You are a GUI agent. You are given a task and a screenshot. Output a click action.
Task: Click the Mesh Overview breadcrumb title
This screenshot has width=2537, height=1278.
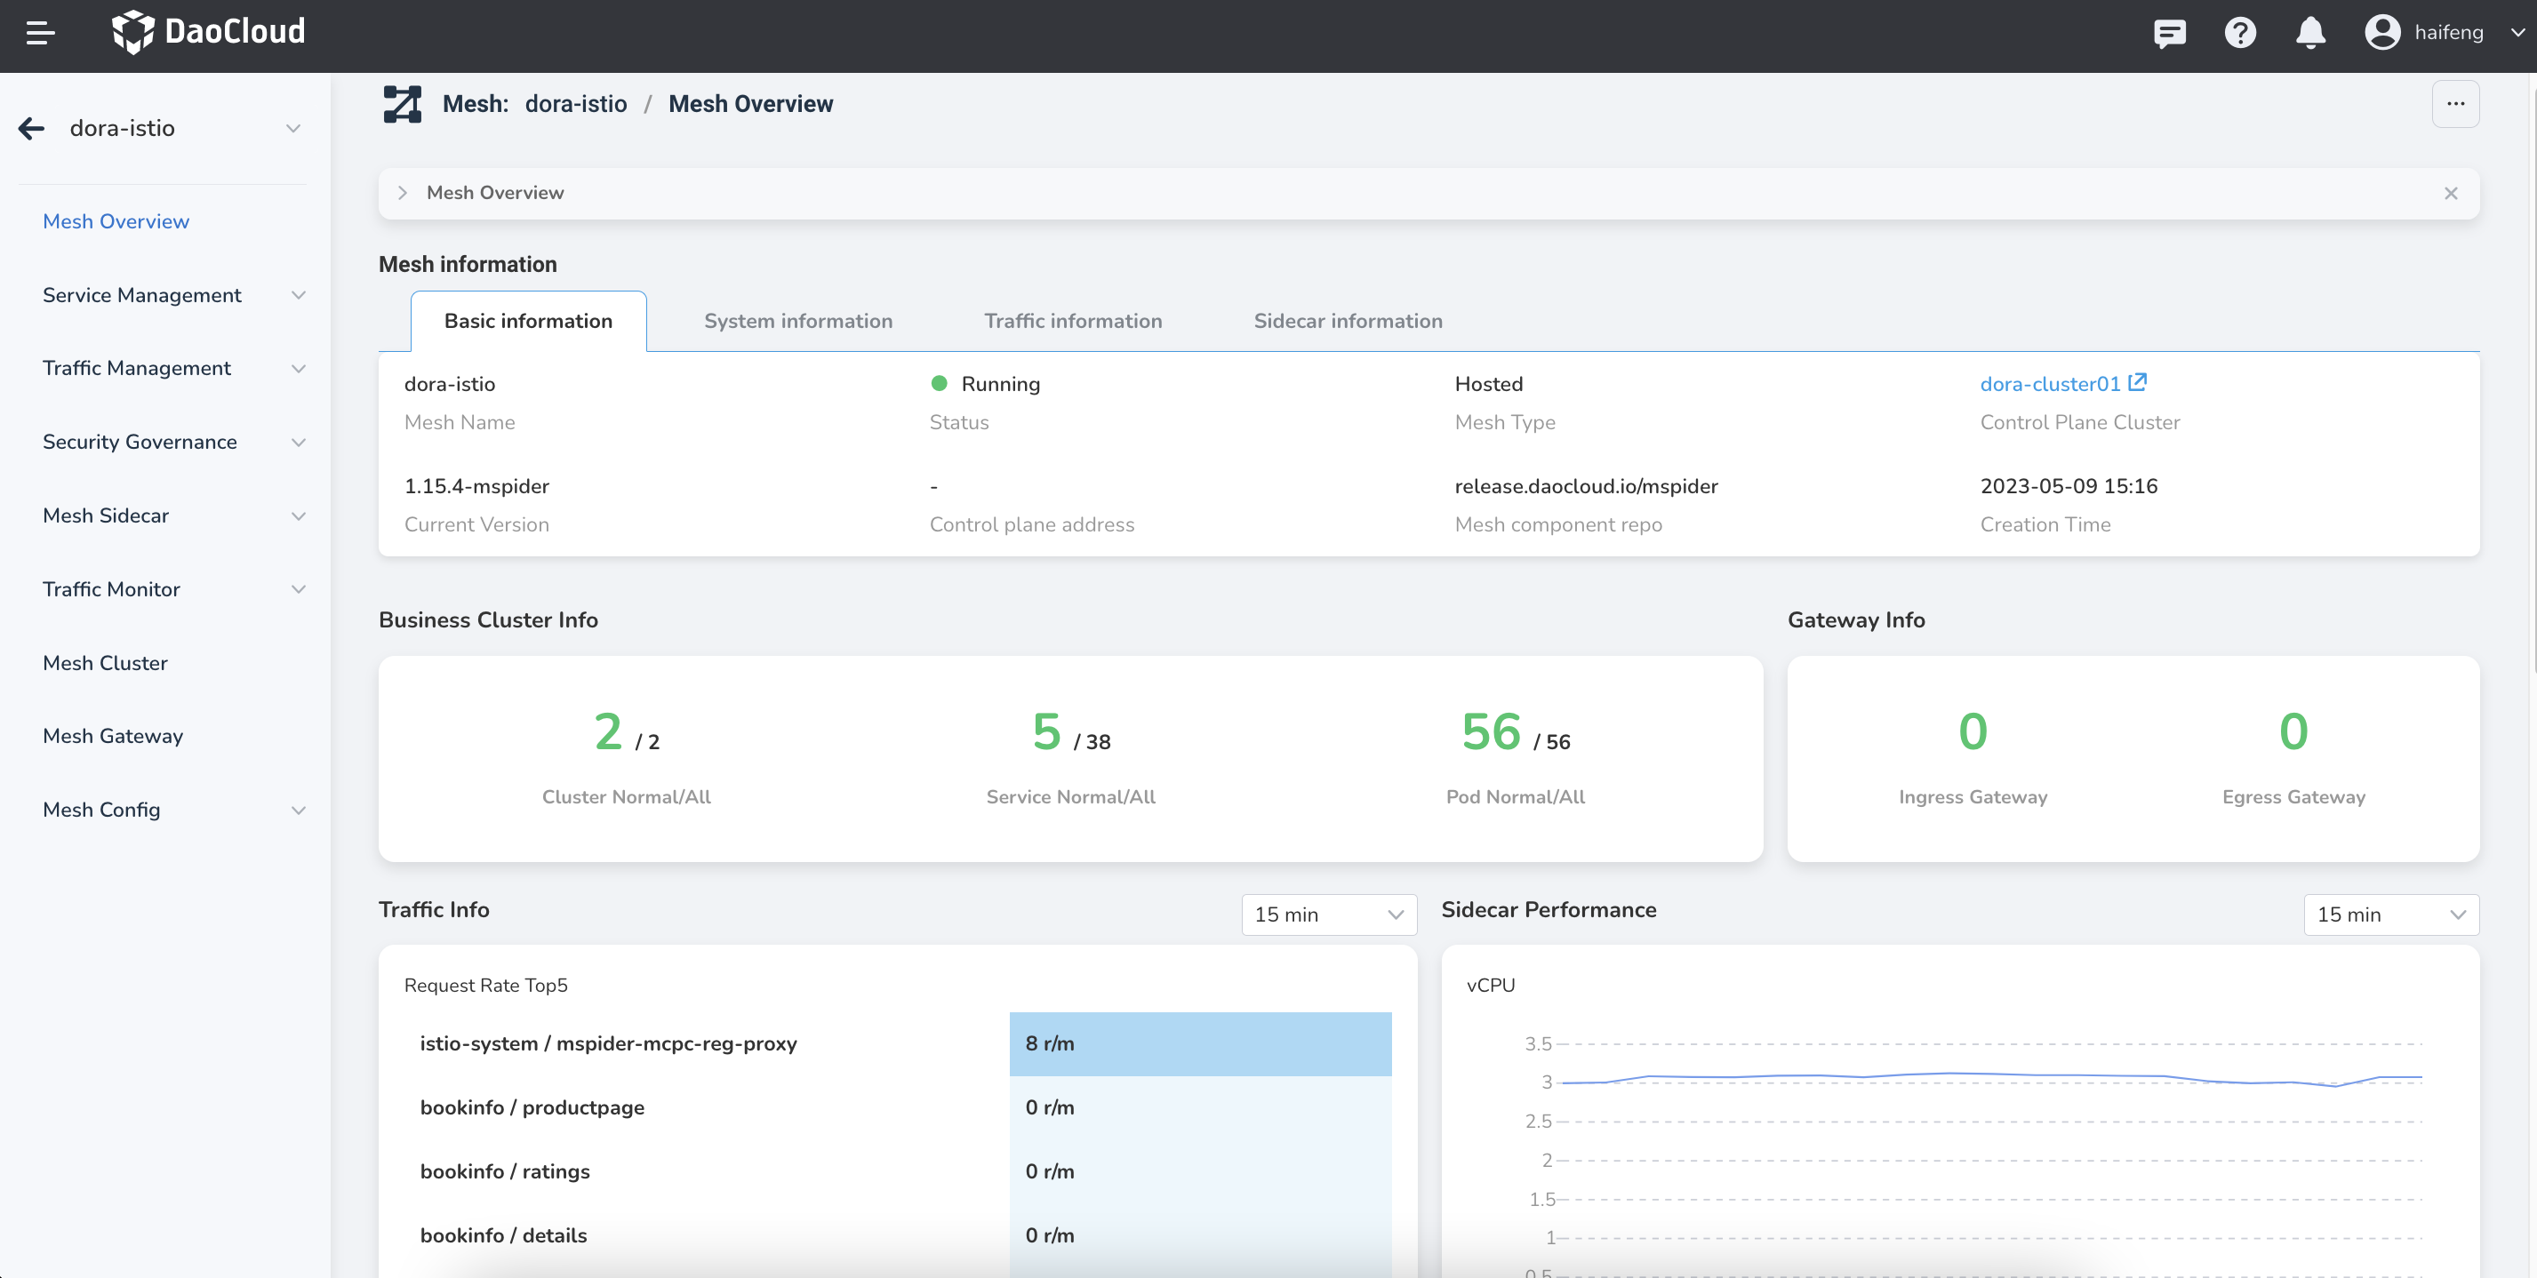point(750,103)
